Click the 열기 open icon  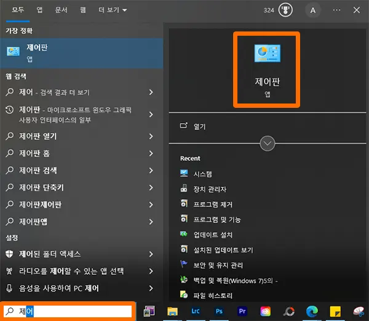[184, 126]
